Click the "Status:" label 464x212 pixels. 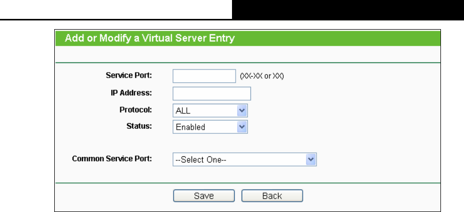(139, 126)
